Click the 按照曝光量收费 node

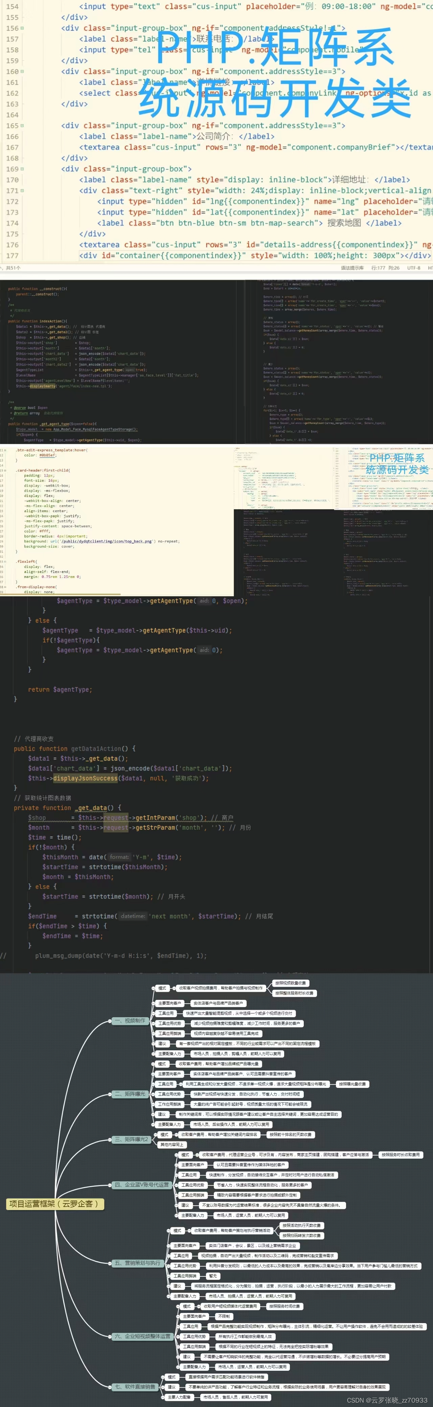tap(353, 1084)
